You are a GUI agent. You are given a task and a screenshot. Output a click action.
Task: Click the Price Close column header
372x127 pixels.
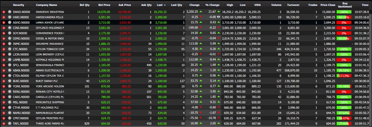pos(328,5)
